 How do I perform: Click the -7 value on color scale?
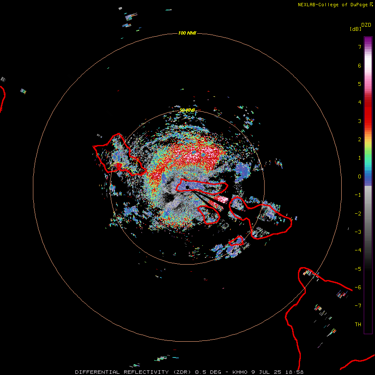(358, 306)
